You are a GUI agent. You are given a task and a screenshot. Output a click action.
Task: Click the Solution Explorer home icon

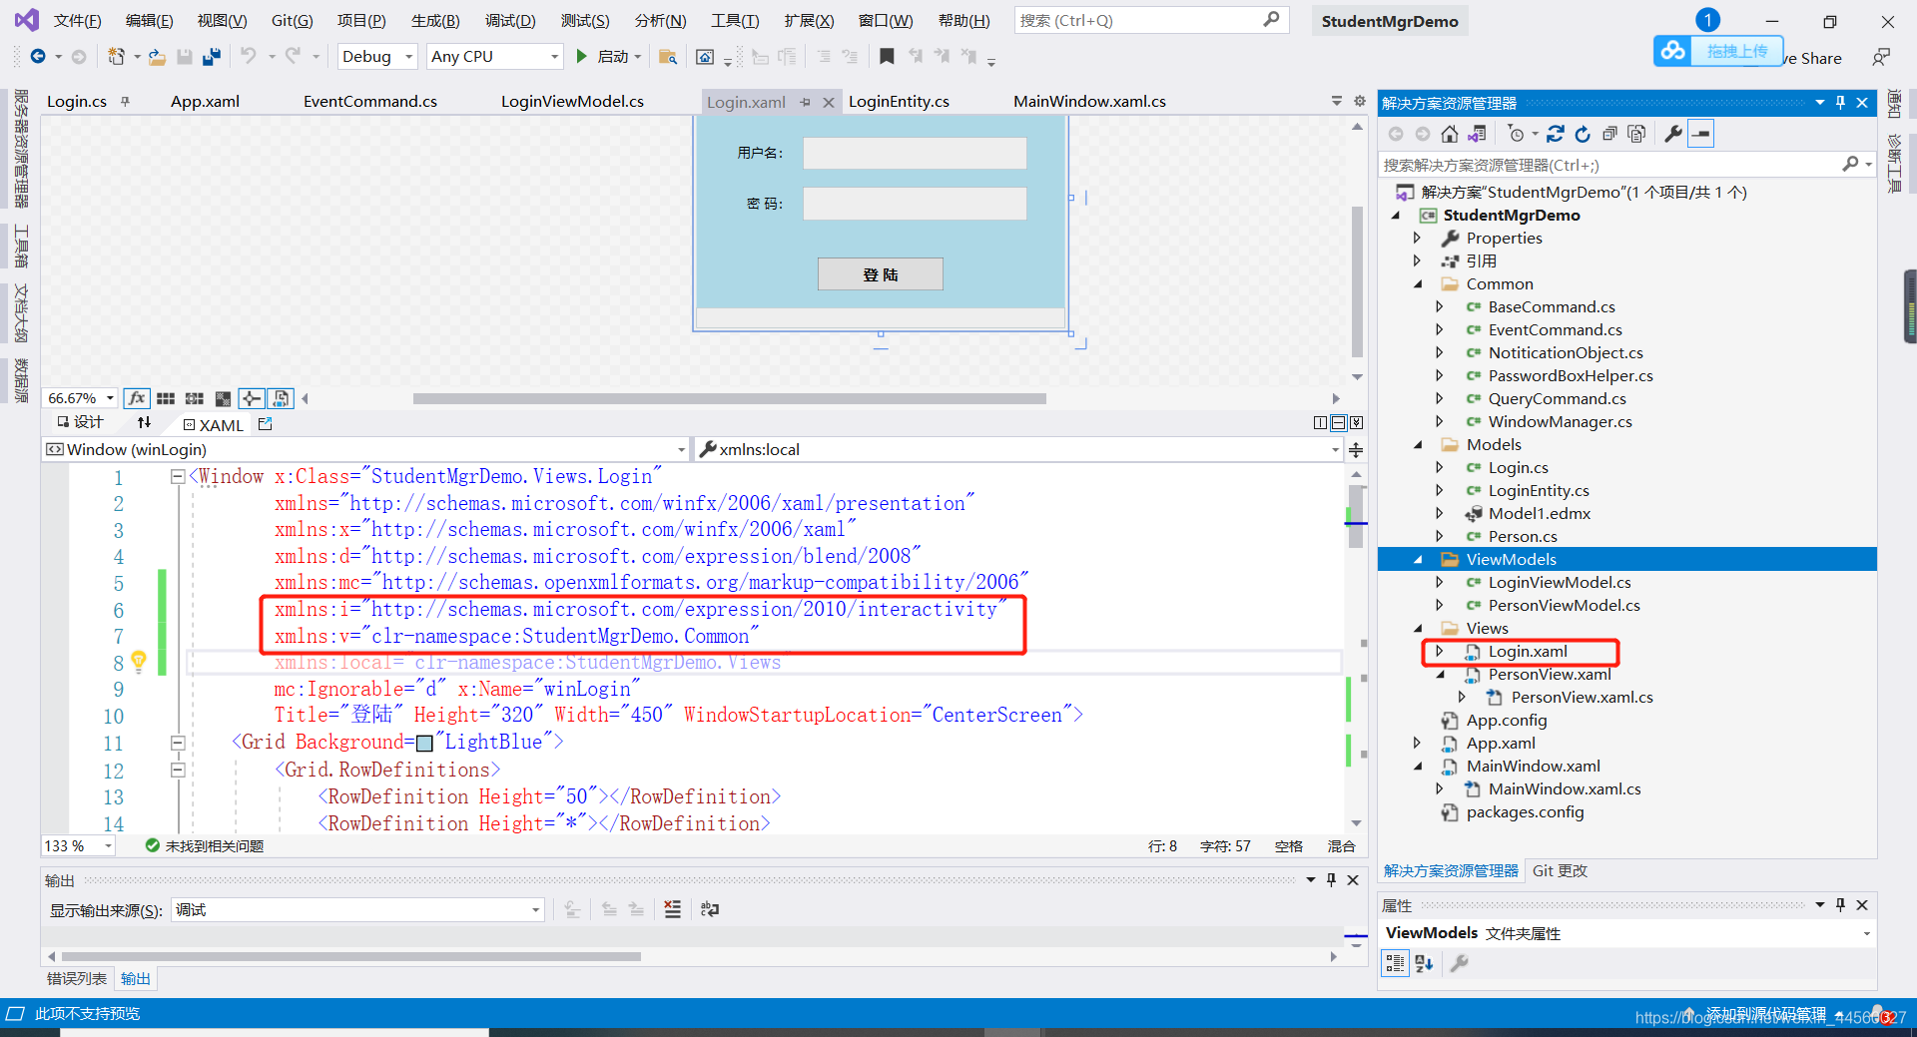point(1450,134)
